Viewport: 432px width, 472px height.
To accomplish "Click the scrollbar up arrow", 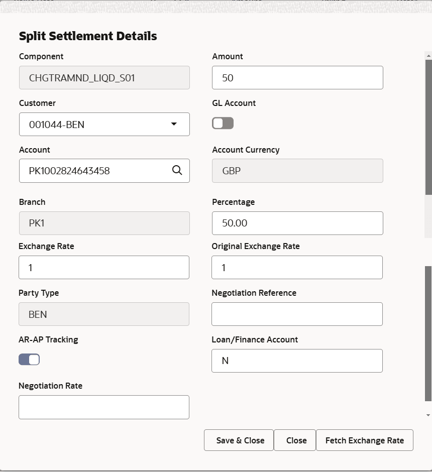I will [x=427, y=55].
